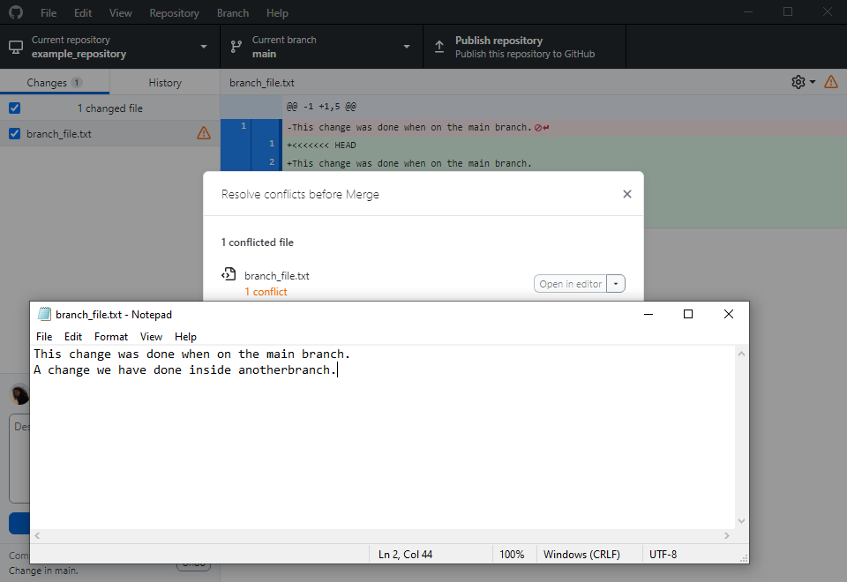Click the warning triangle in diff header
This screenshot has width=847, height=582.
(831, 82)
